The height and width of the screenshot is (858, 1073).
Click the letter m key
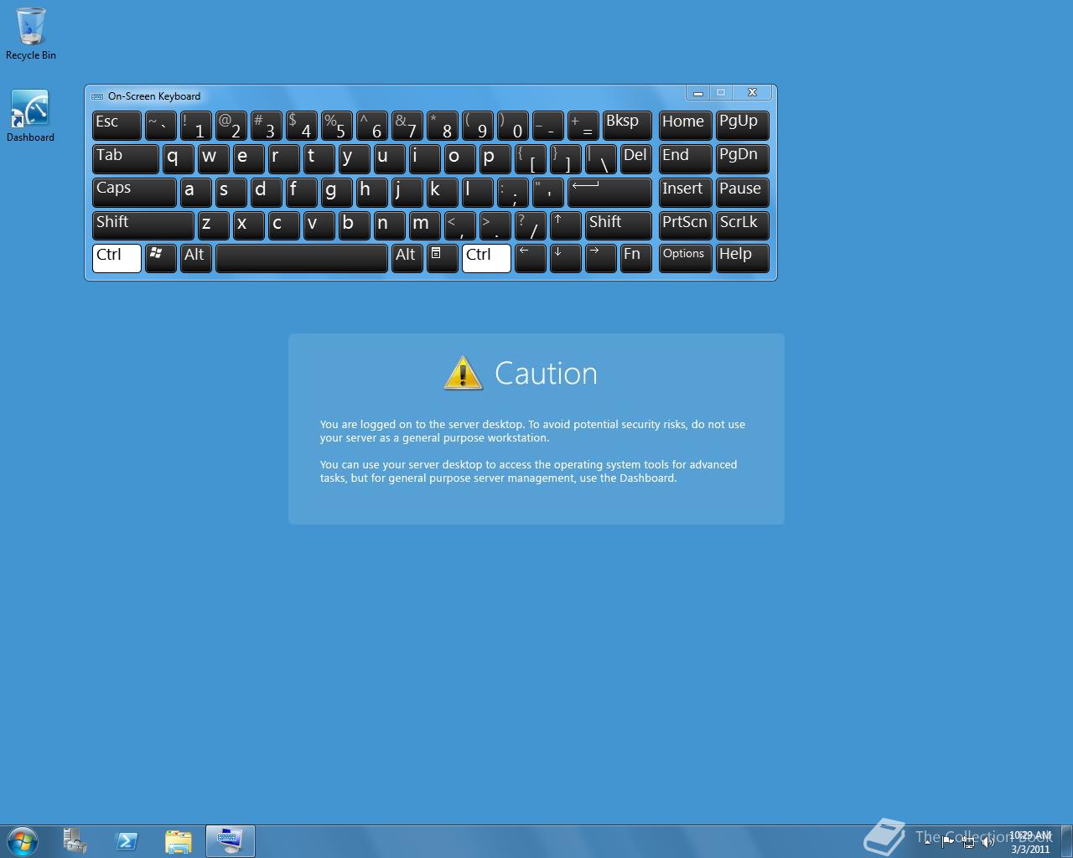[424, 225]
